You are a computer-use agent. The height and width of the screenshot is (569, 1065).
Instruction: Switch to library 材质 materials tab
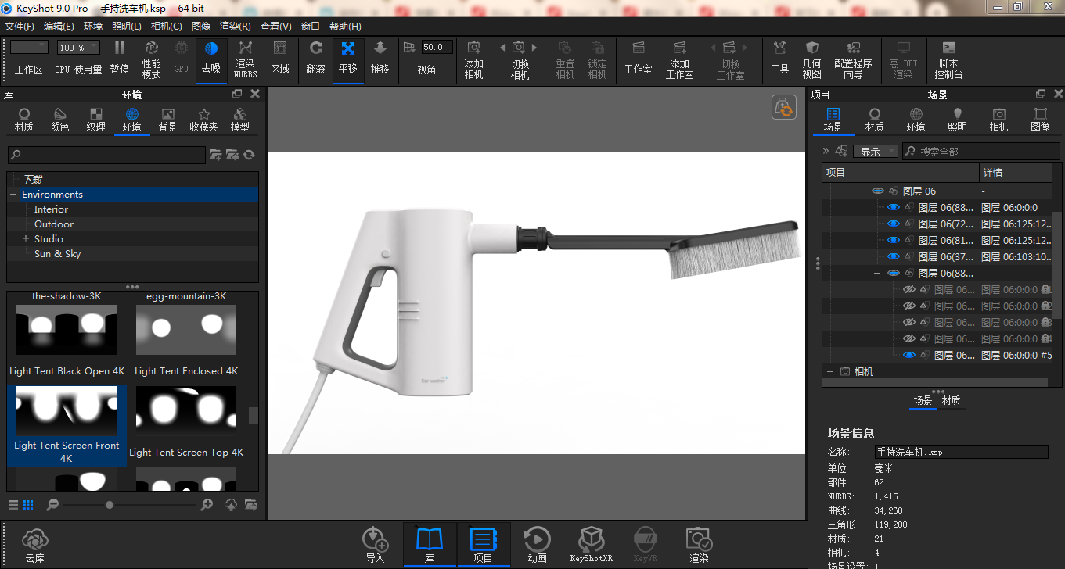click(x=23, y=120)
